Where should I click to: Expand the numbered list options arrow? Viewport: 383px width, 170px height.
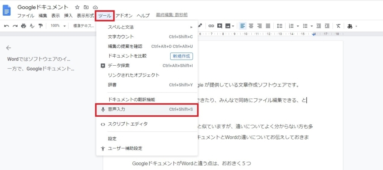[x=298, y=26]
